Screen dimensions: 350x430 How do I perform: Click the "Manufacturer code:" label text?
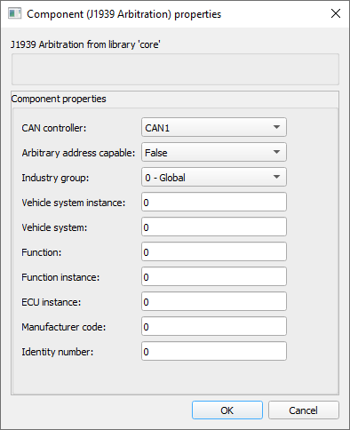[x=64, y=327]
